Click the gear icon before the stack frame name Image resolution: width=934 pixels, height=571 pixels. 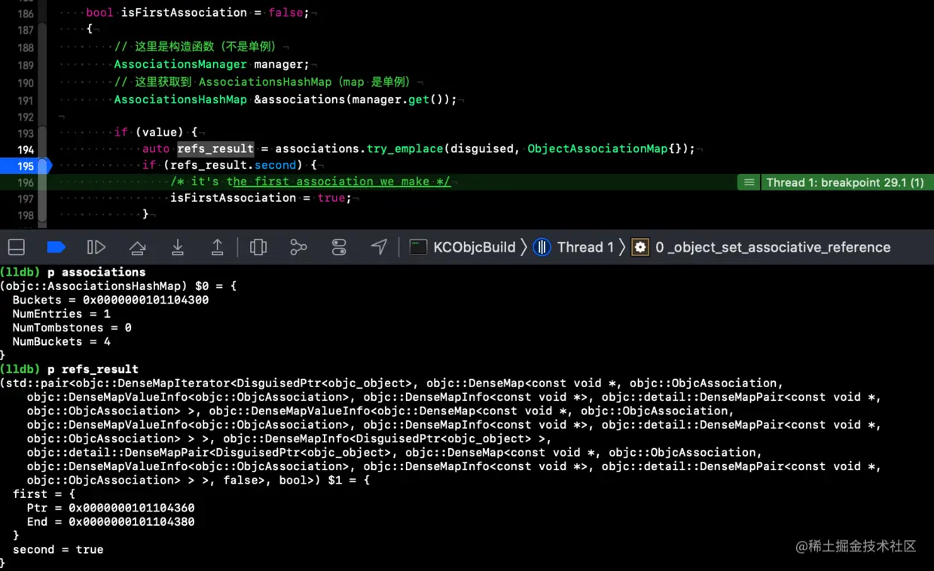click(x=640, y=247)
